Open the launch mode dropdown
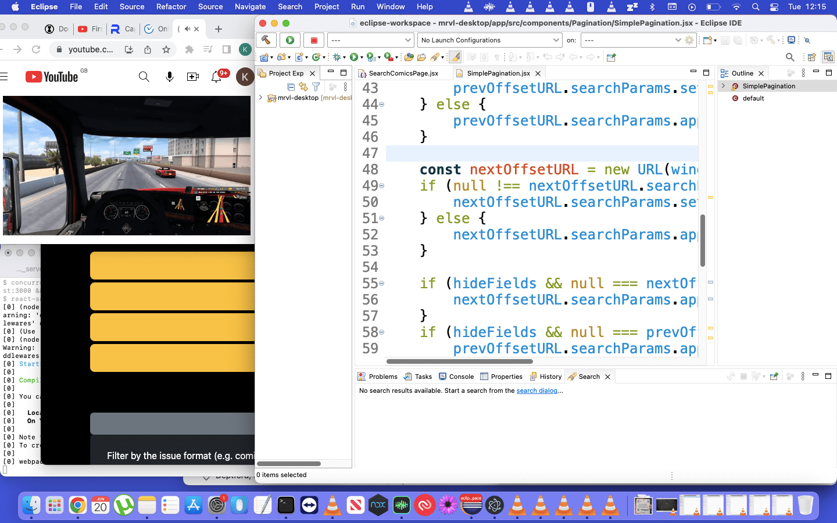The height and width of the screenshot is (523, 837). (x=370, y=40)
